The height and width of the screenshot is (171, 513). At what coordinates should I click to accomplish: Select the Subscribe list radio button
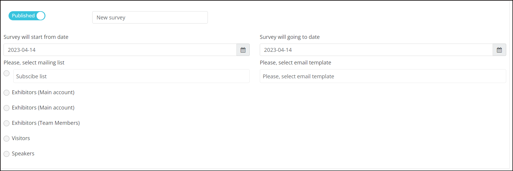point(6,73)
